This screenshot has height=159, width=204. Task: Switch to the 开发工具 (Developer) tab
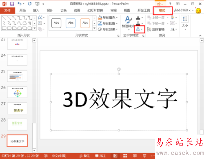coord(144,11)
